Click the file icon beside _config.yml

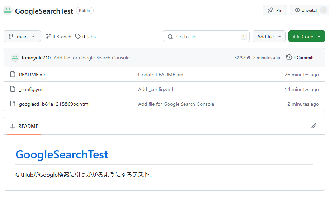click(13, 89)
